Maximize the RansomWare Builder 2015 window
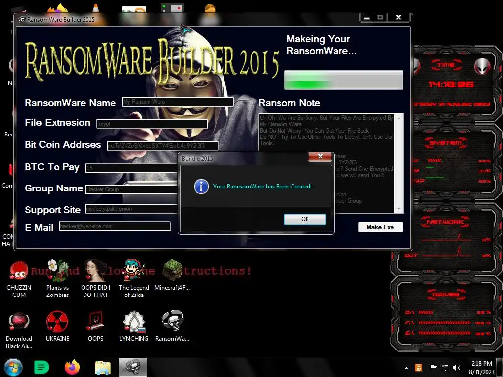Viewport: 503px width, 377px height. click(380, 17)
